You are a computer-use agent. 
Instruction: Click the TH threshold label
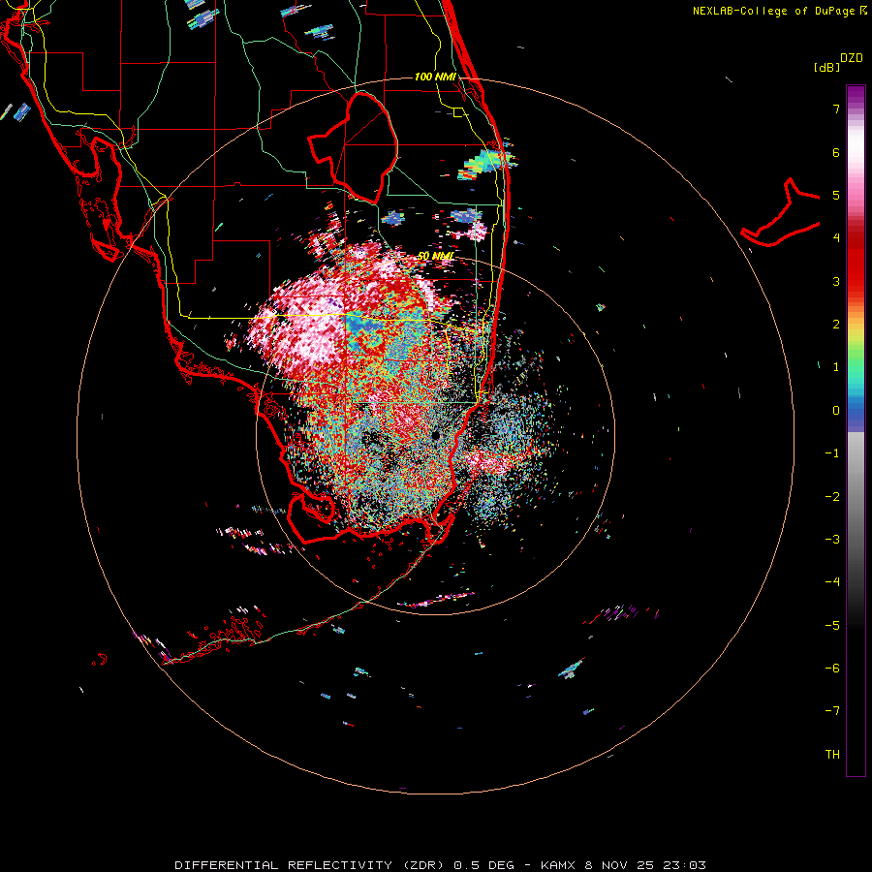[x=832, y=755]
